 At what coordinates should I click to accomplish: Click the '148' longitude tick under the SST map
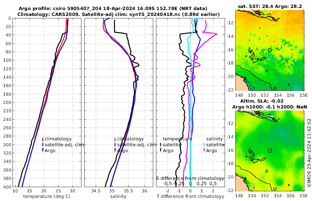[x=239, y=95]
